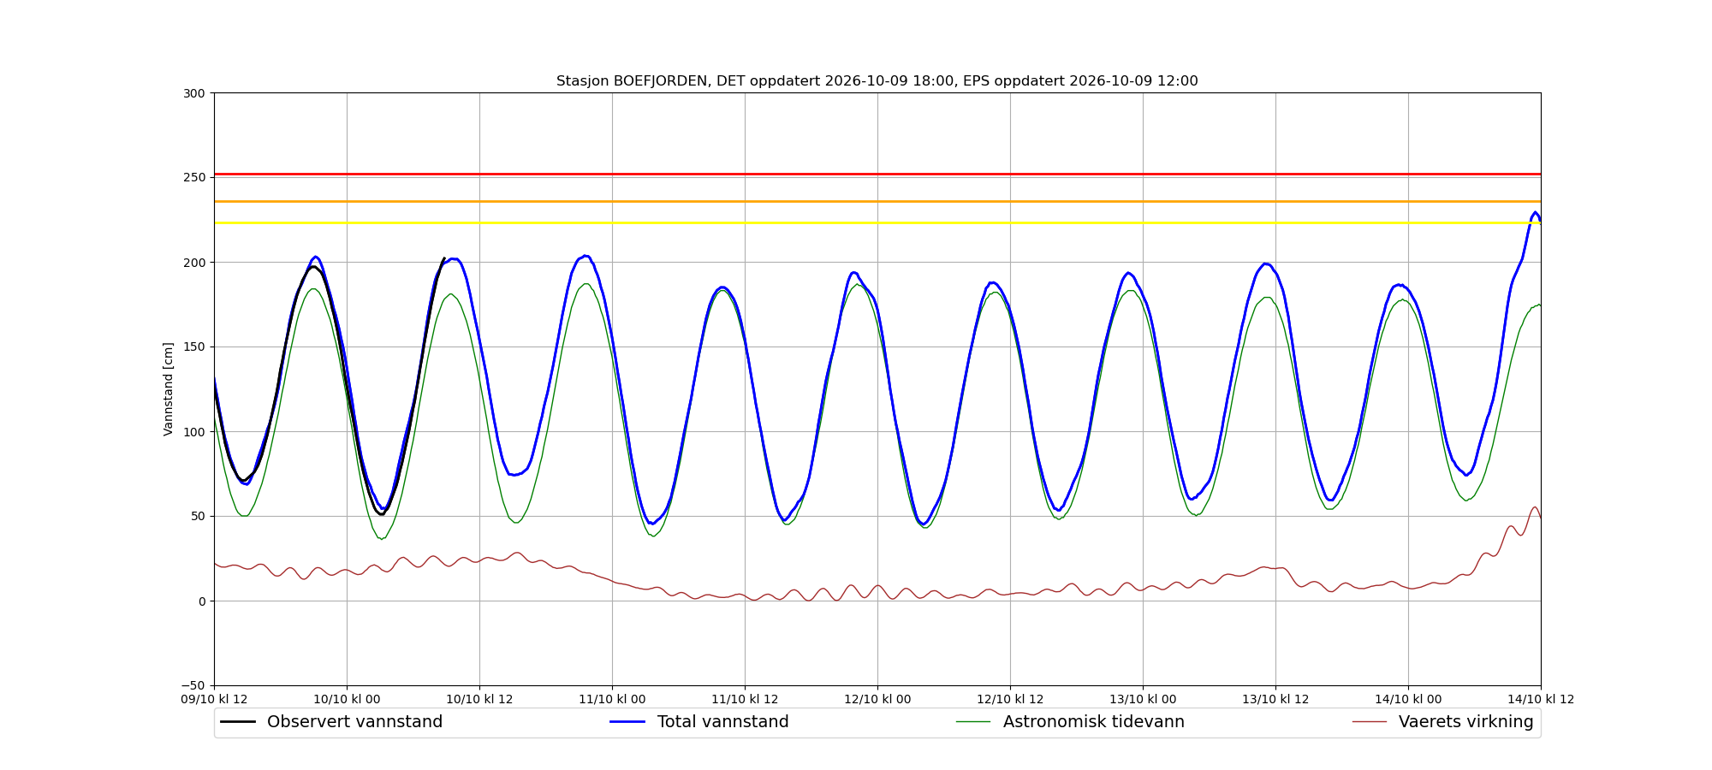The height and width of the screenshot is (770, 1712).
Task: Click x-axis label '10/10 kl 12'
Action: [x=479, y=700]
